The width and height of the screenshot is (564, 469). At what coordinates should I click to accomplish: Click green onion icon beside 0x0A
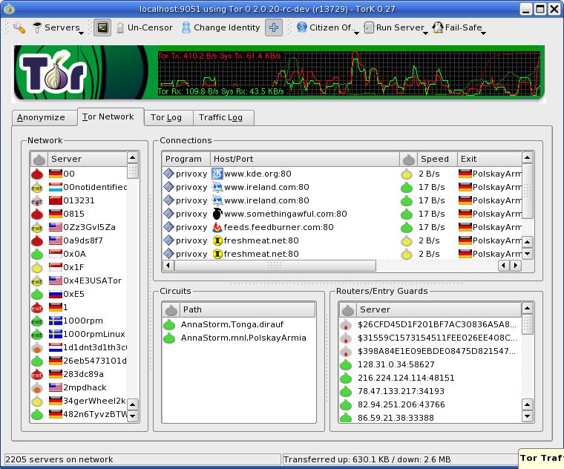37,254
